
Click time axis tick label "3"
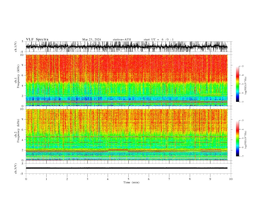click(87, 179)
